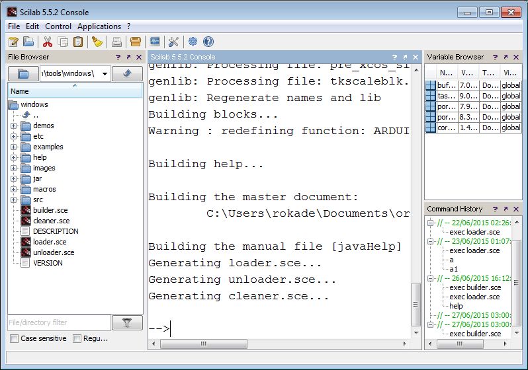Go up via the '..' entry
The height and width of the screenshot is (370, 528).
(30, 115)
